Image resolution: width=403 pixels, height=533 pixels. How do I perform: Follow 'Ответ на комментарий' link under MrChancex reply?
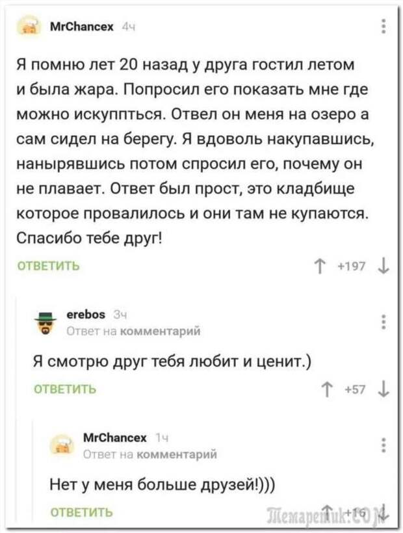150,454
